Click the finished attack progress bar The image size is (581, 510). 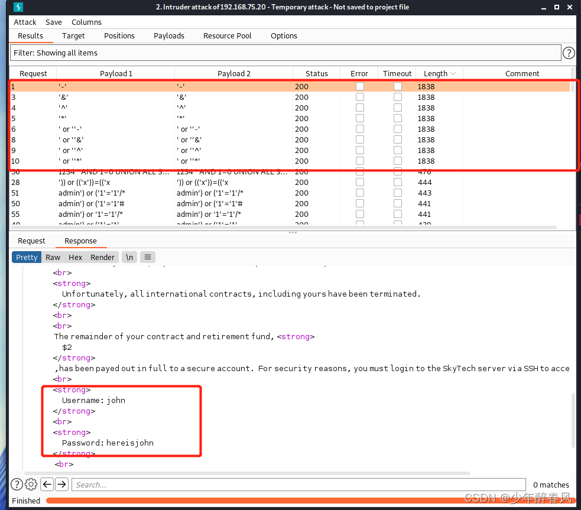pyautogui.click(x=311, y=501)
